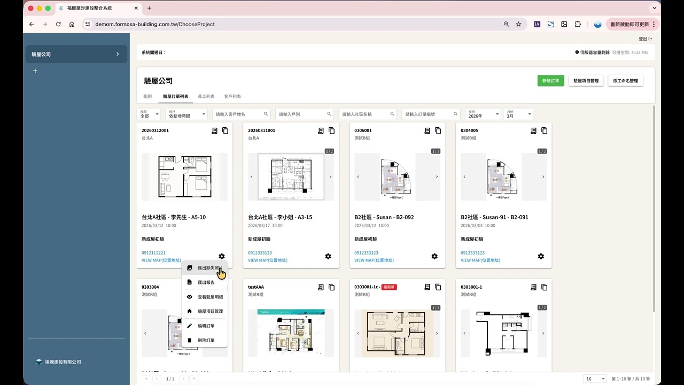Image resolution: width=684 pixels, height=385 pixels.
Task: Choose 匯出報告 in context menu
Action: point(205,282)
